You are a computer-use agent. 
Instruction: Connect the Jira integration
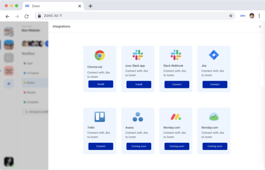point(215,84)
